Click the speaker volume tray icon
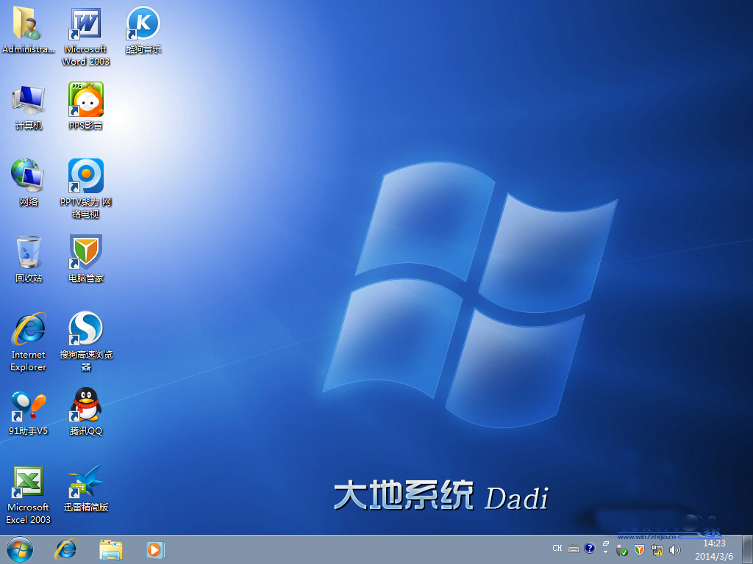 pos(674,549)
